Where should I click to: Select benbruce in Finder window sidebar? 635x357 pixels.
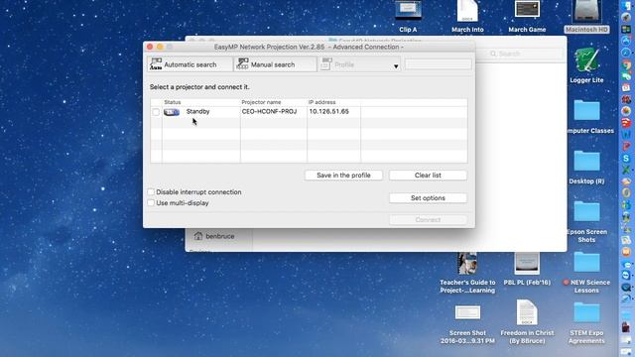click(214, 236)
